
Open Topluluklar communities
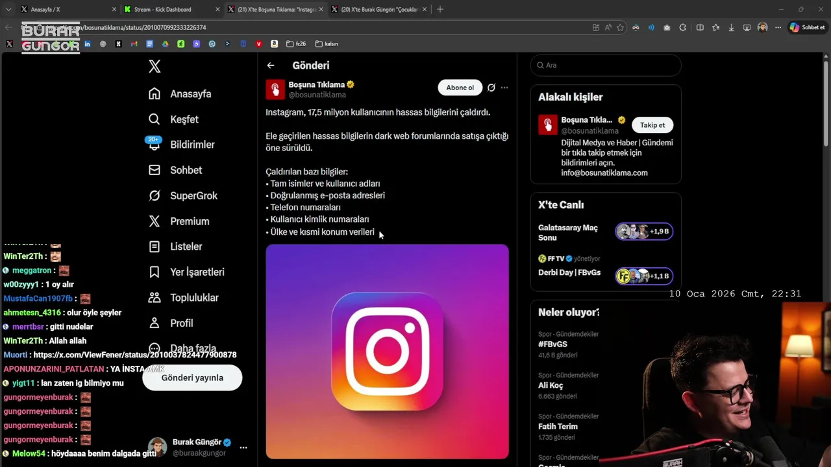[183, 298]
